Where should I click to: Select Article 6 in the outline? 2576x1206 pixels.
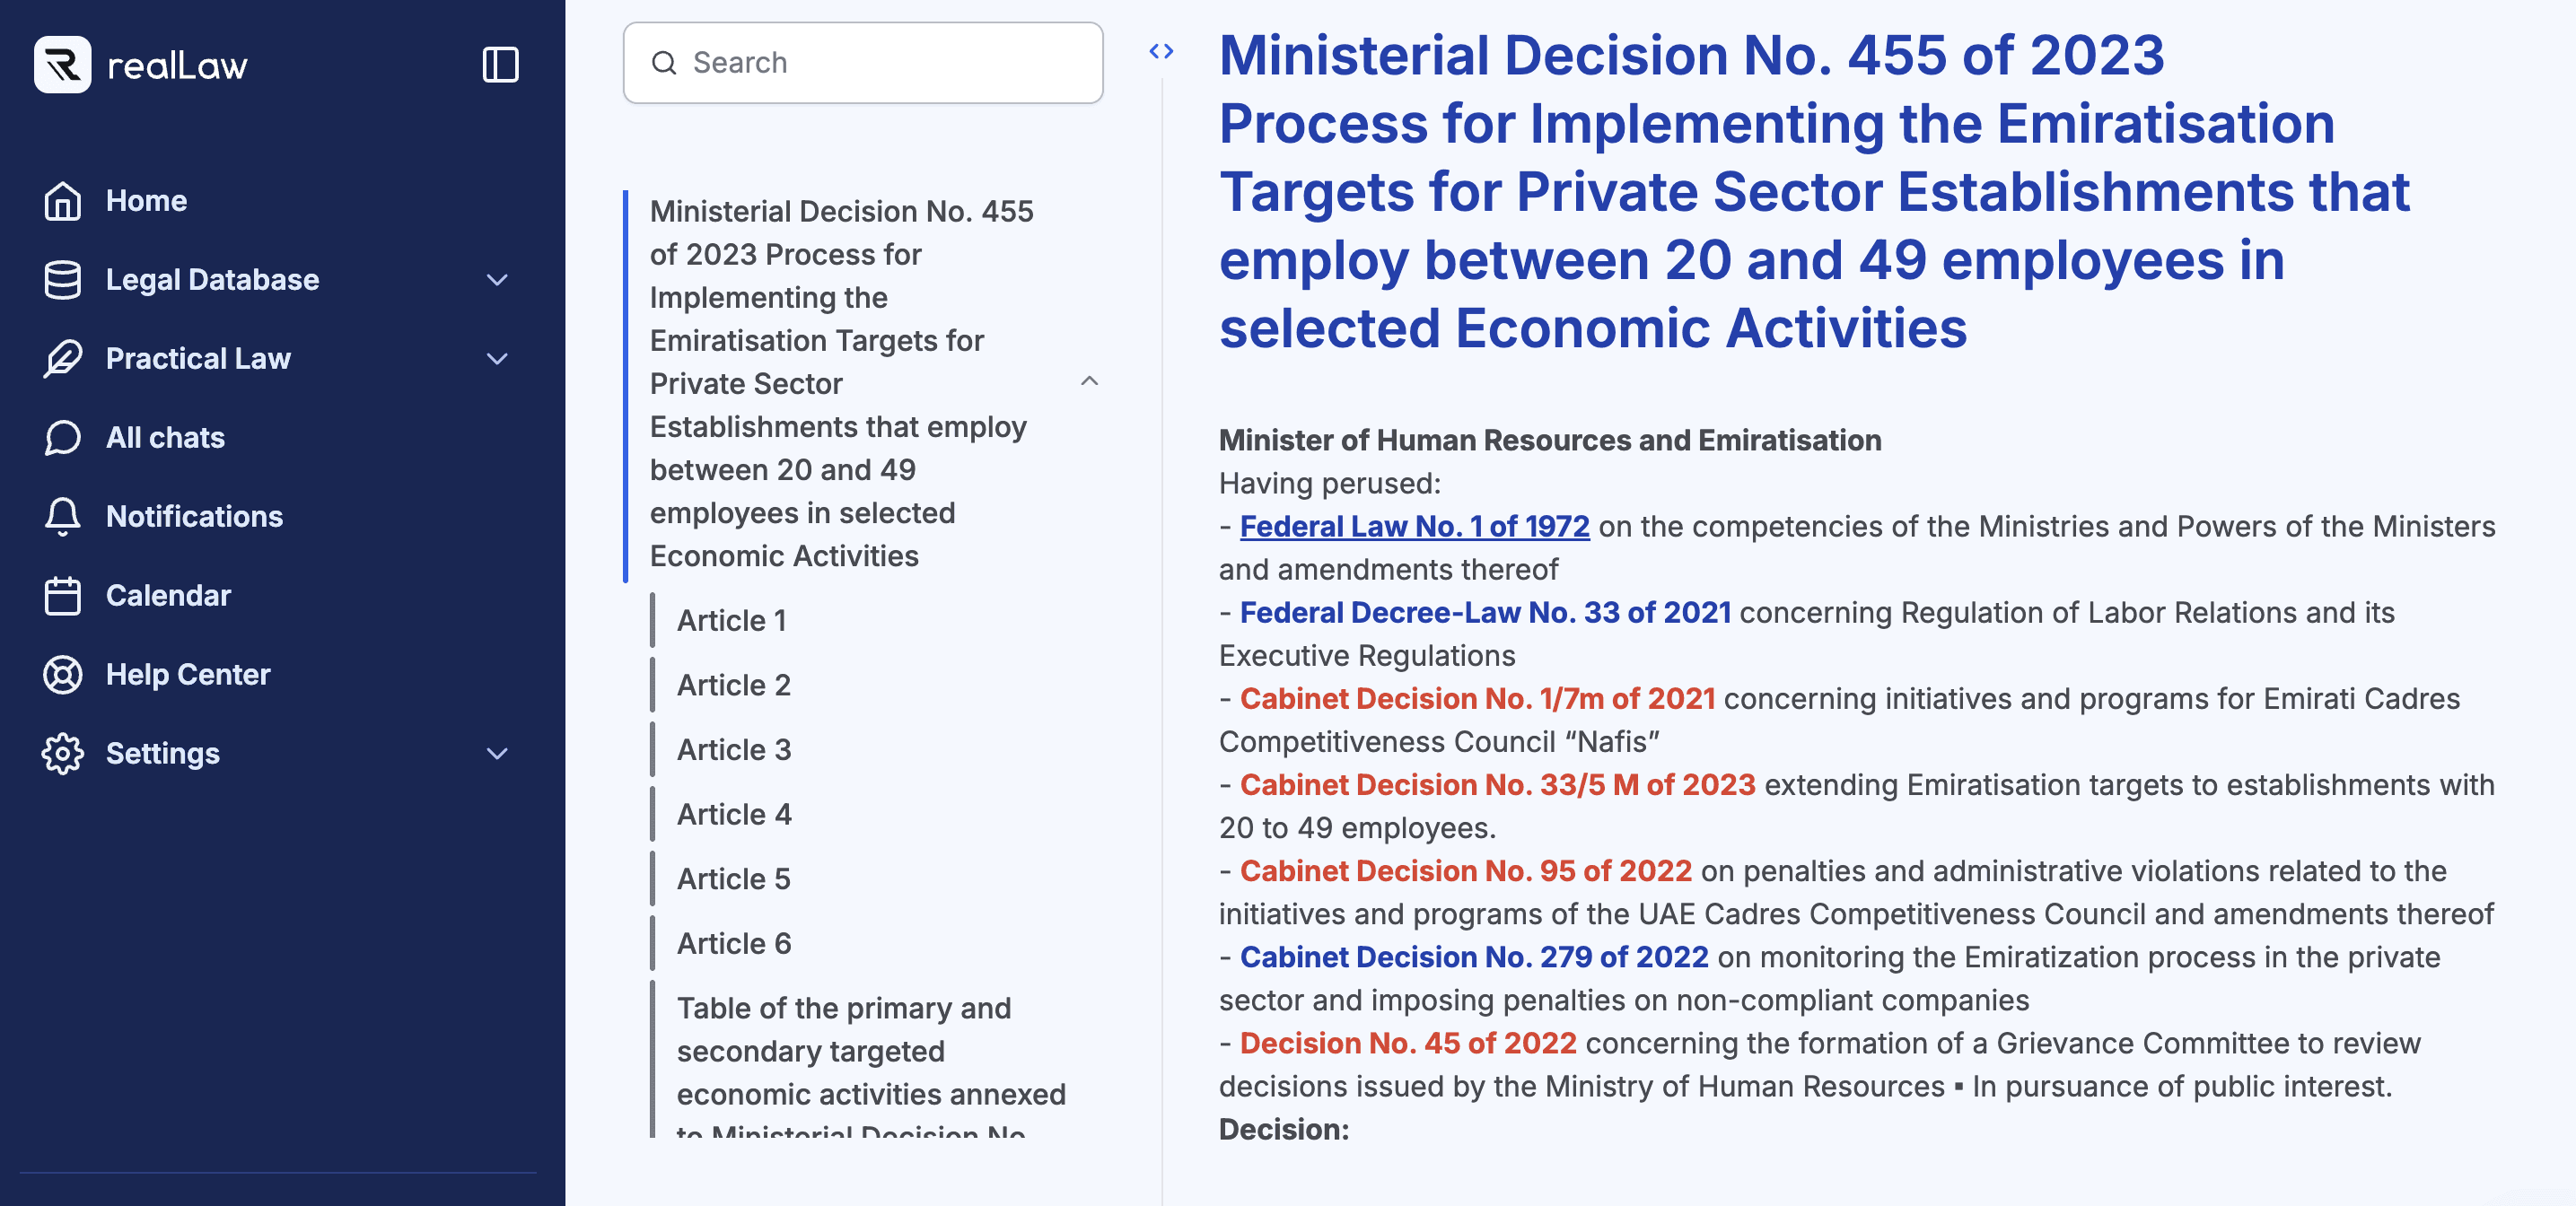coord(733,943)
